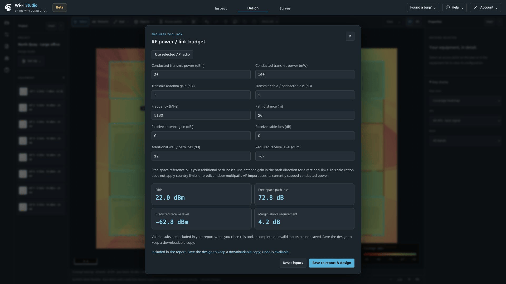Select the Design tab
Image resolution: width=506 pixels, height=284 pixels.
click(253, 8)
